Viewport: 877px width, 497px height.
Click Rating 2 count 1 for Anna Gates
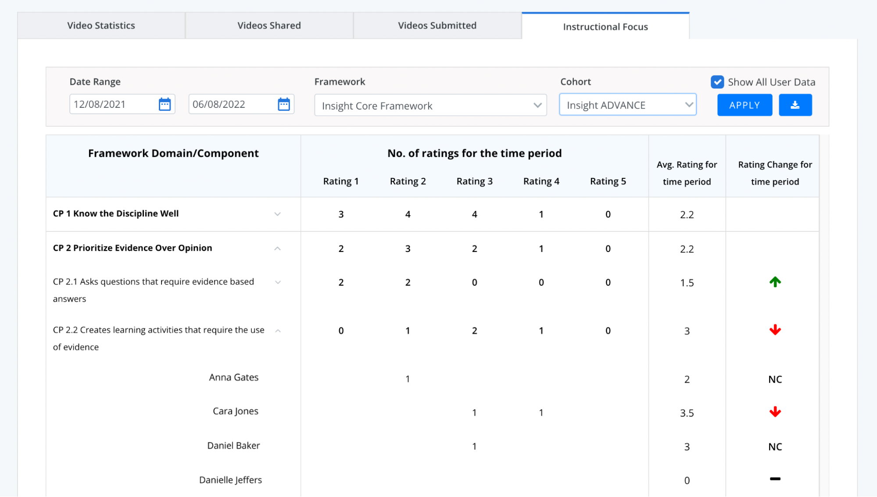point(408,379)
